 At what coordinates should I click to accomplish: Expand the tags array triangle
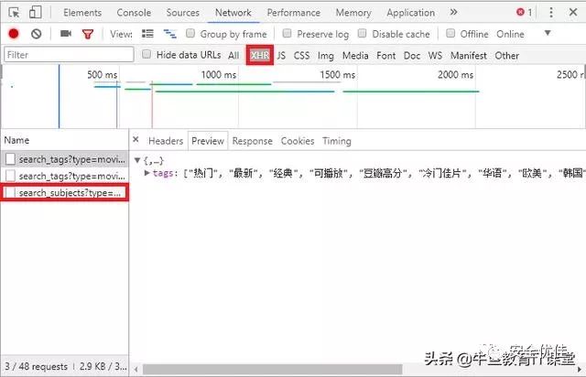pyautogui.click(x=147, y=173)
